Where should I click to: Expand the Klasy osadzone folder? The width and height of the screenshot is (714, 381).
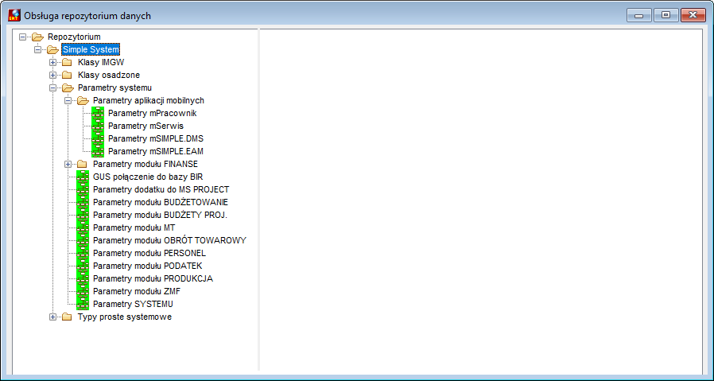[52, 76]
